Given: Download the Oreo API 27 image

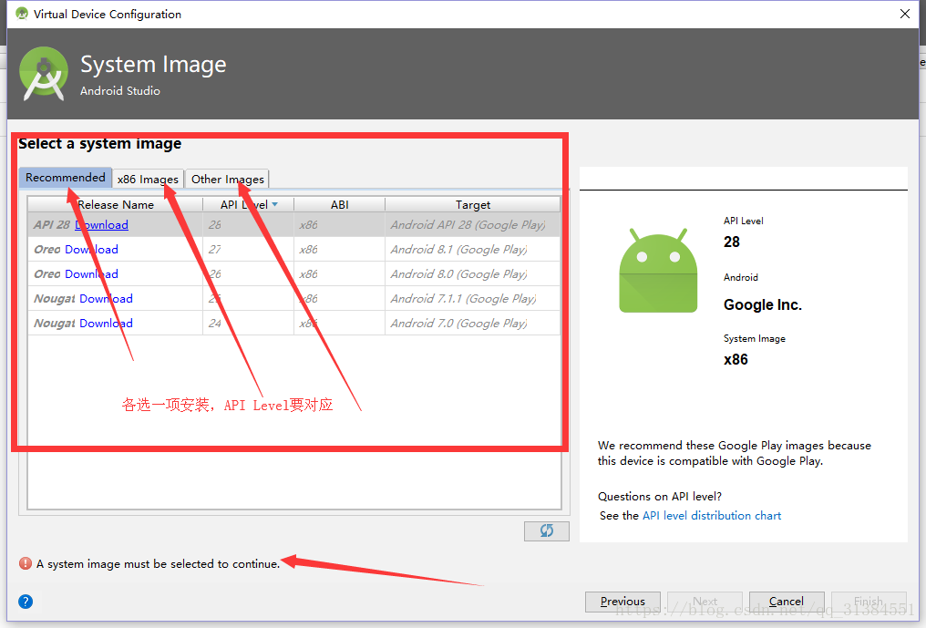Looking at the screenshot, I should (x=91, y=250).
